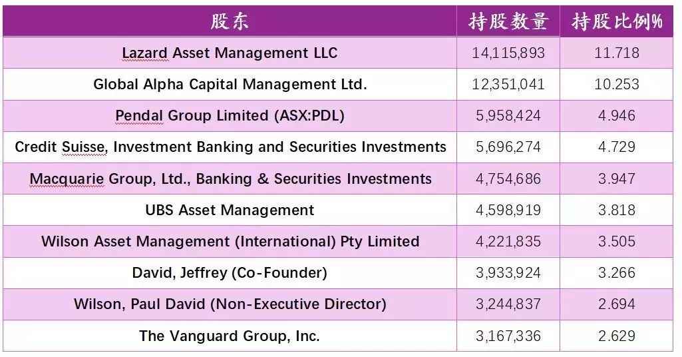Click the 股东 column header

230,22
